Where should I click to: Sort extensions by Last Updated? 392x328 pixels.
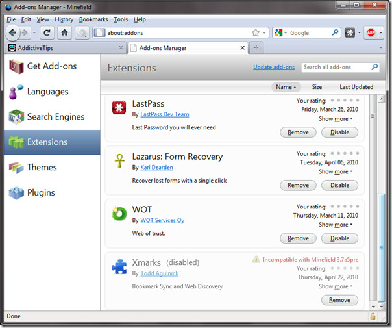click(356, 87)
